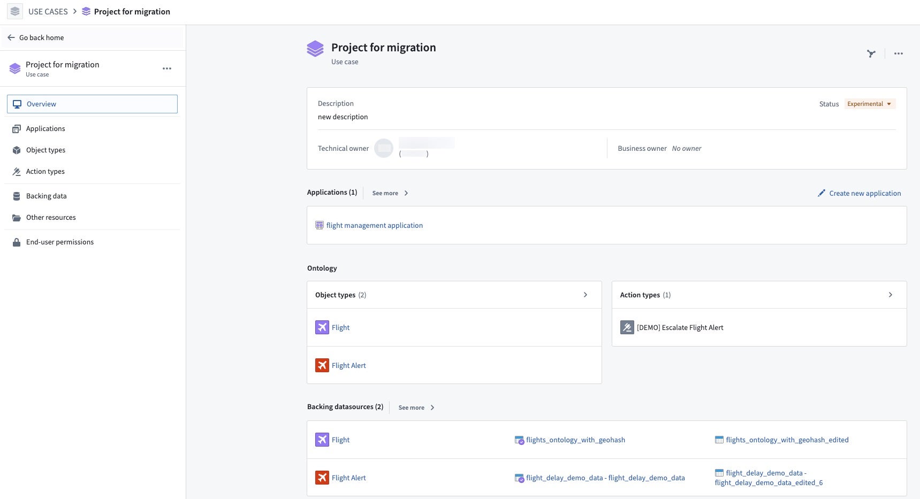Open the flight management application link
The width and height of the screenshot is (920, 499).
tap(374, 225)
